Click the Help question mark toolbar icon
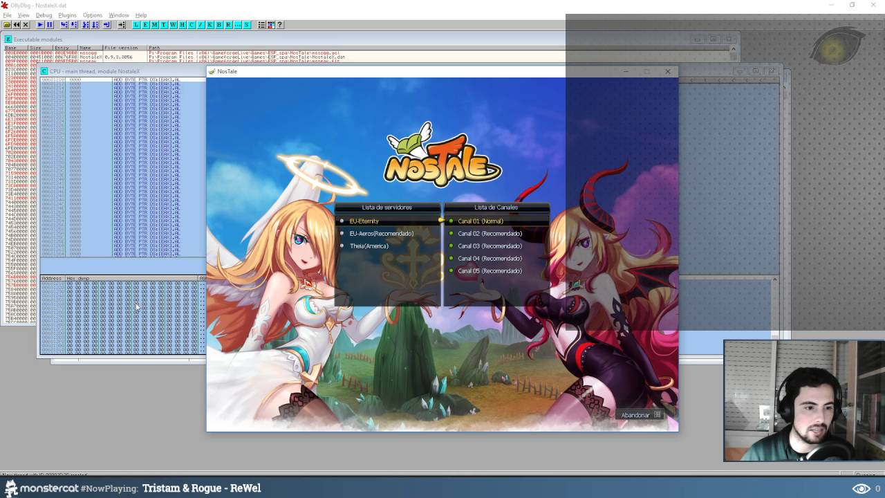 279,25
